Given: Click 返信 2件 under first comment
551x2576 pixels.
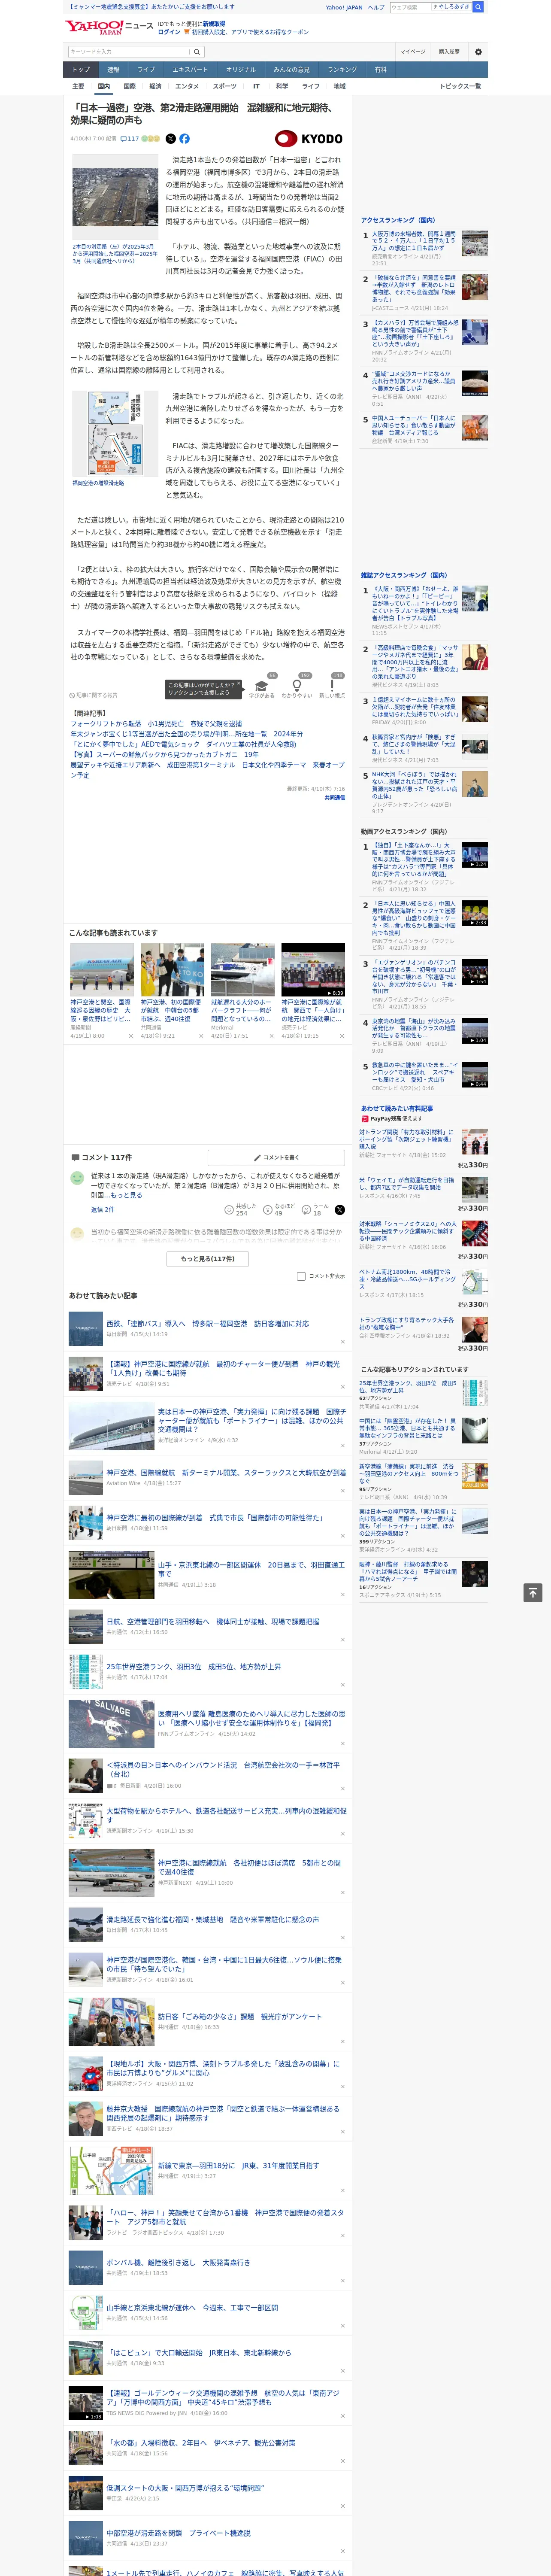Looking at the screenshot, I should (103, 1209).
